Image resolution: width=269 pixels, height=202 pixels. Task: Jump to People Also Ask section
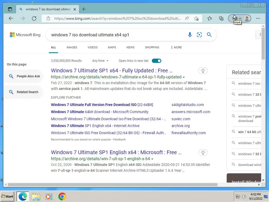pyautogui.click(x=24, y=76)
